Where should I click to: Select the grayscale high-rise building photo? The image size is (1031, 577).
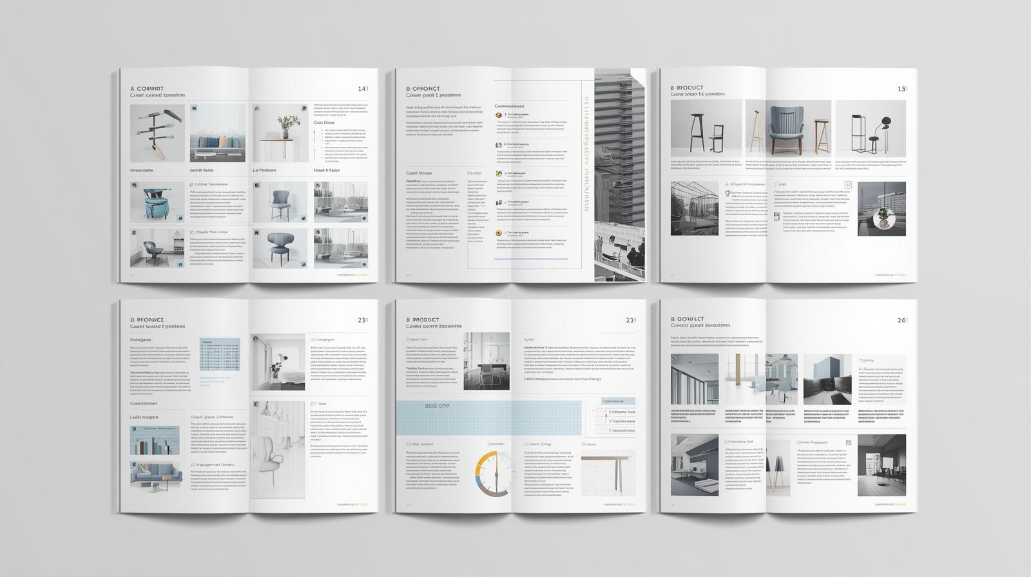coord(619,147)
